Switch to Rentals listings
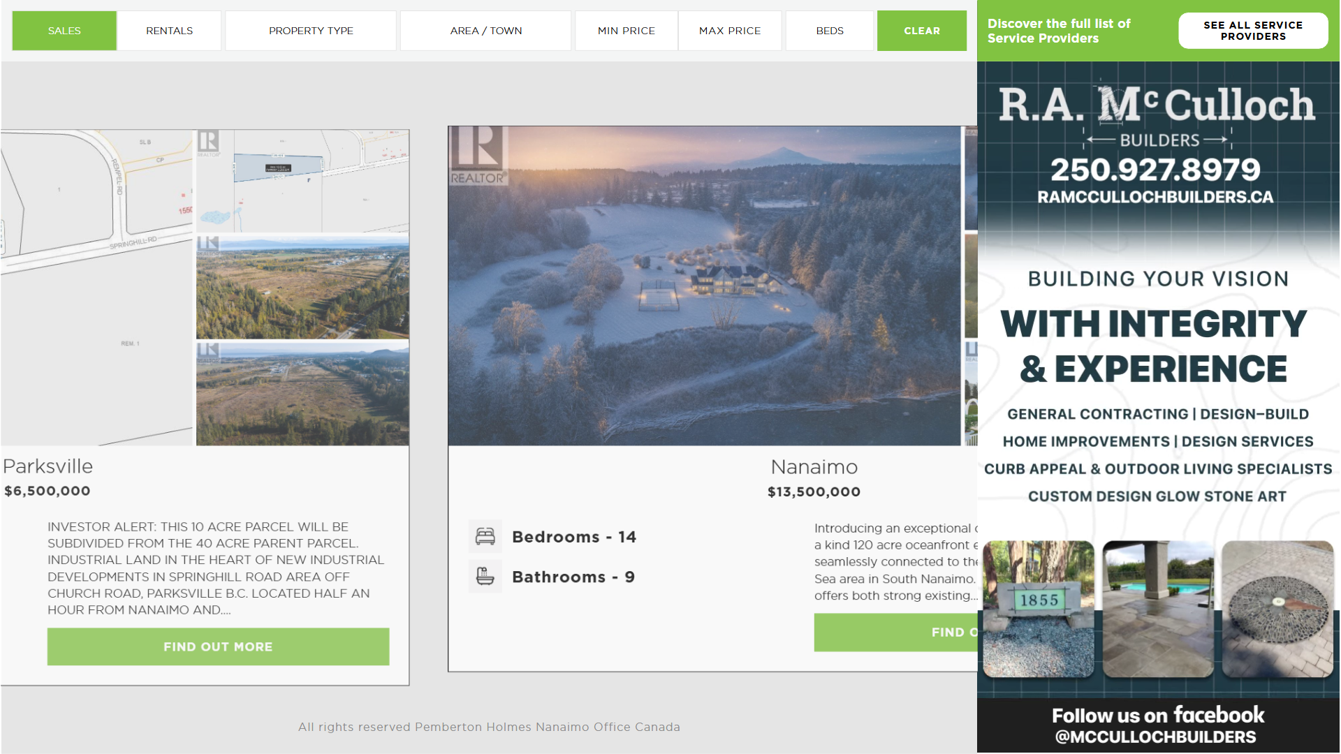Screen dimensions: 1341x754 (169, 31)
